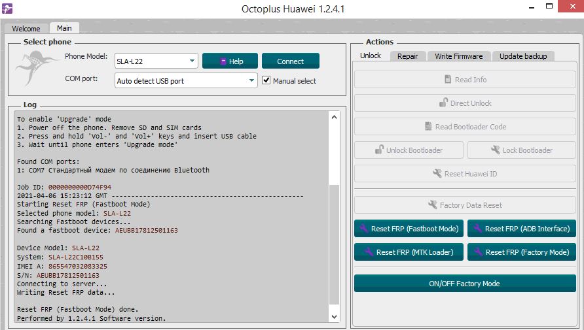The image size is (584, 330).
Task: Open the Write Firmware tab
Action: click(458, 56)
